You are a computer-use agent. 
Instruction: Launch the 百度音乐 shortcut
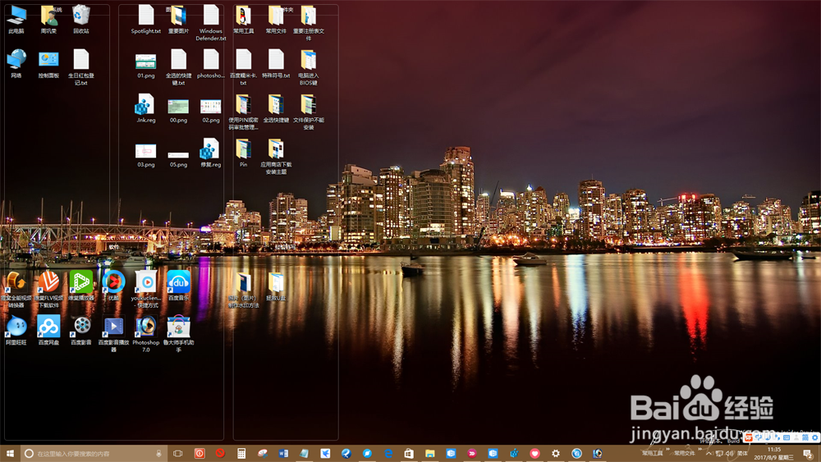pos(178,286)
